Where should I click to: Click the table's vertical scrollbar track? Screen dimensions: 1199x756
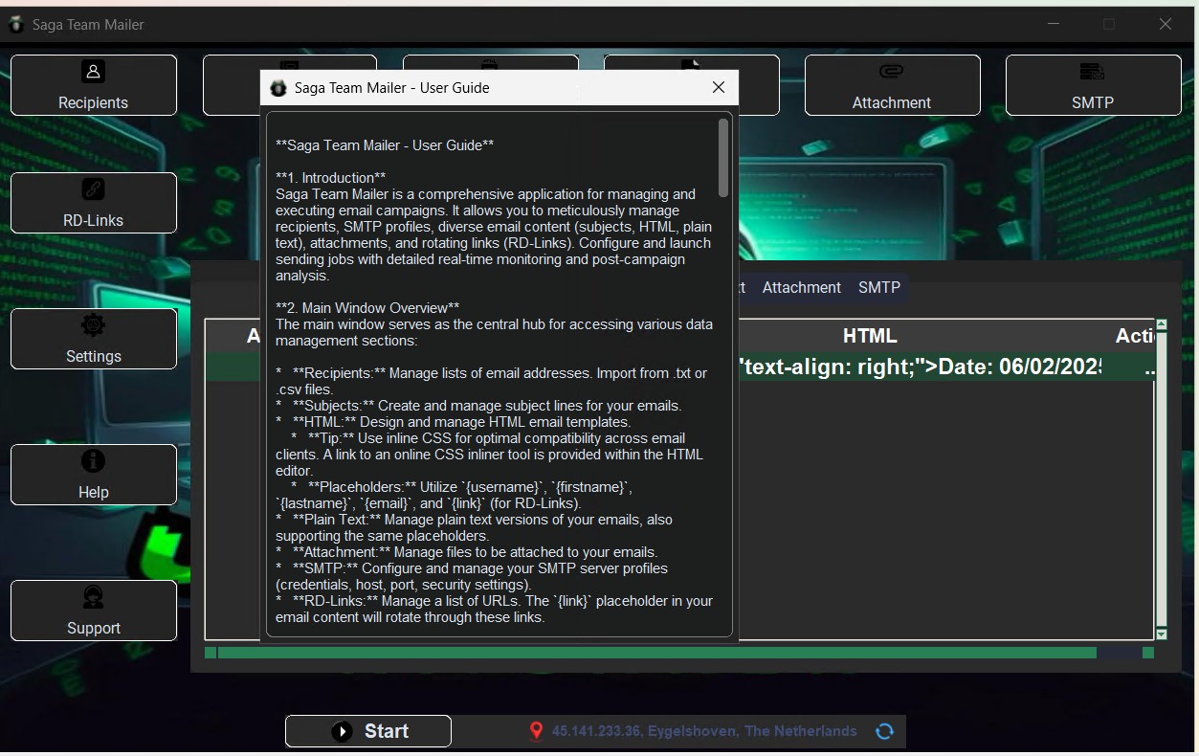tap(1162, 478)
